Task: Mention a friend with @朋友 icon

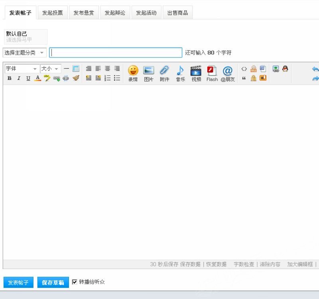Action: tap(227, 73)
